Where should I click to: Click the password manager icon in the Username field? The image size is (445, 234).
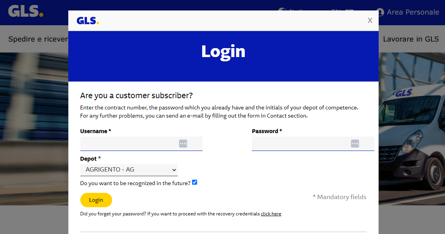point(183,144)
